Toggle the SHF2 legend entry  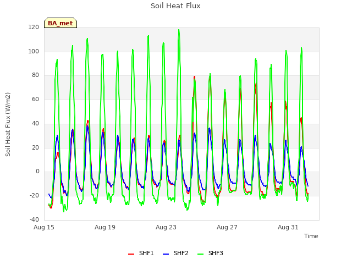[175, 253]
